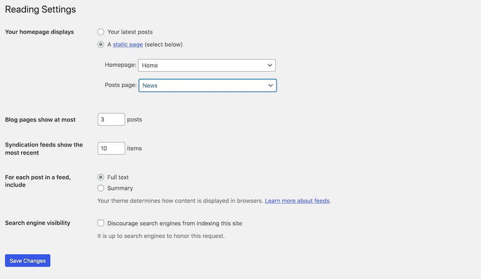Click the 'Reading Settings' page heading
481x279 pixels.
pyautogui.click(x=40, y=9)
